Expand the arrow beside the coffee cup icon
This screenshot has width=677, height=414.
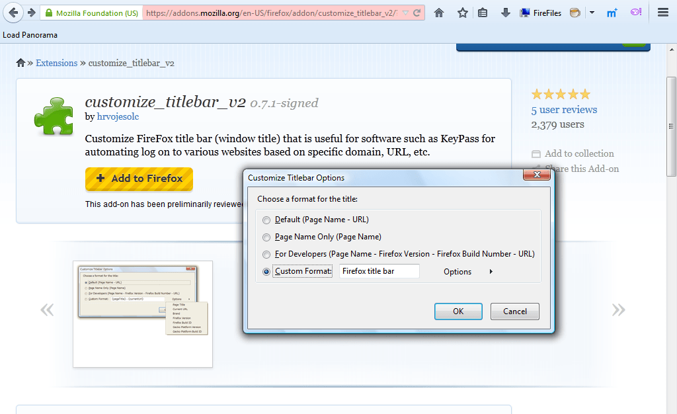point(592,13)
